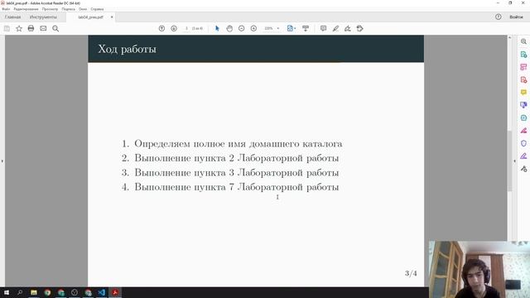Open the find text magnifier icon

[x=55, y=29]
